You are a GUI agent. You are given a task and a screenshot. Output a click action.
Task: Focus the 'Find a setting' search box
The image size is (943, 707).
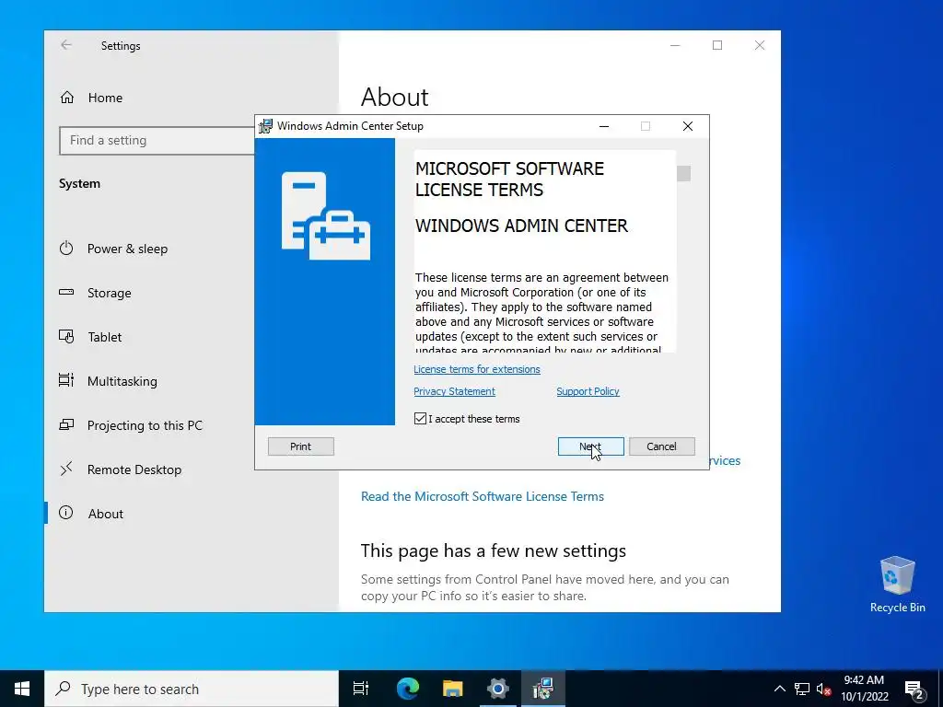point(157,141)
